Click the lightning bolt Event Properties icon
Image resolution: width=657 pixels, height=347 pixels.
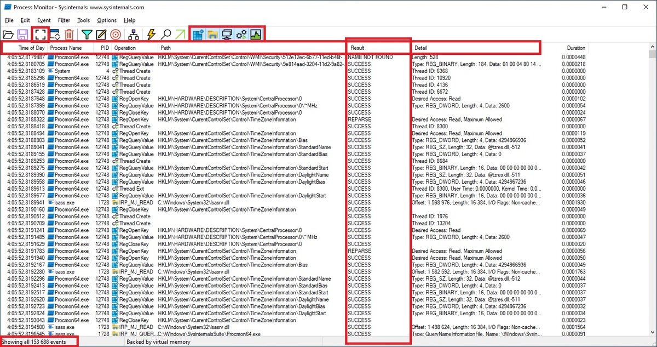tap(152, 35)
